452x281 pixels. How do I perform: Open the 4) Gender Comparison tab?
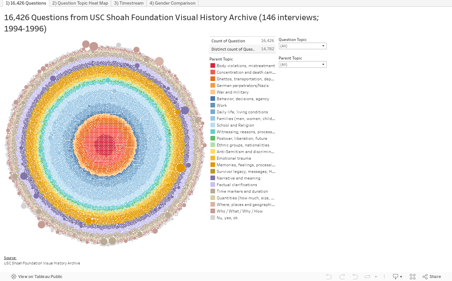172,3
